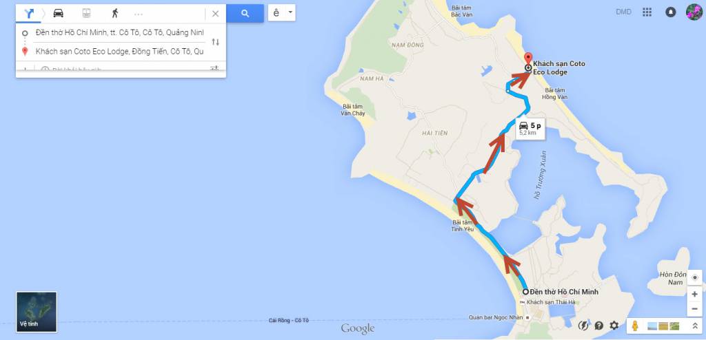Zoom in with the plus button
This screenshot has height=340, width=706.
(695, 294)
